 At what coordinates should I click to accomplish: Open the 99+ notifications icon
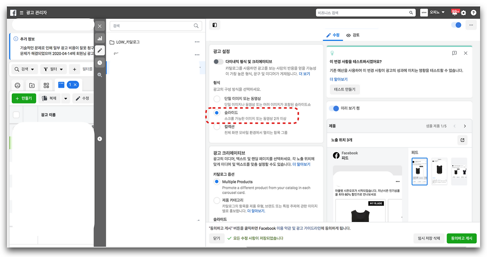[x=454, y=12]
